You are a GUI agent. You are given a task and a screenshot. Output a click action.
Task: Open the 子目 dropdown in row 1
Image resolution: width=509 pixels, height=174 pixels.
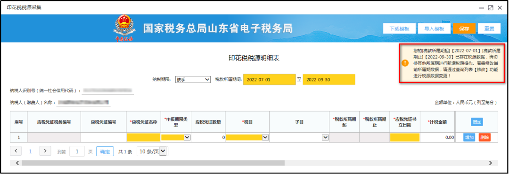299,137
